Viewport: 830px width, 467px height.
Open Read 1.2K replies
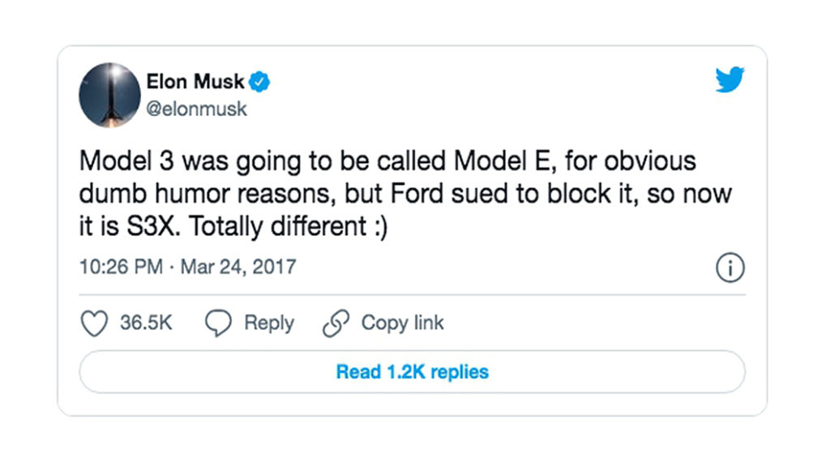tap(413, 371)
